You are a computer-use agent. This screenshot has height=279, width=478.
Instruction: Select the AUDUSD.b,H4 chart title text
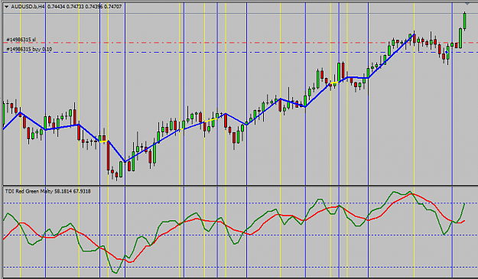28,7
